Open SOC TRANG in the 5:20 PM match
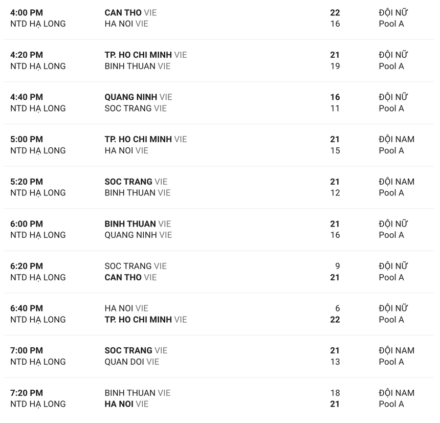The image size is (440, 423). [128, 182]
